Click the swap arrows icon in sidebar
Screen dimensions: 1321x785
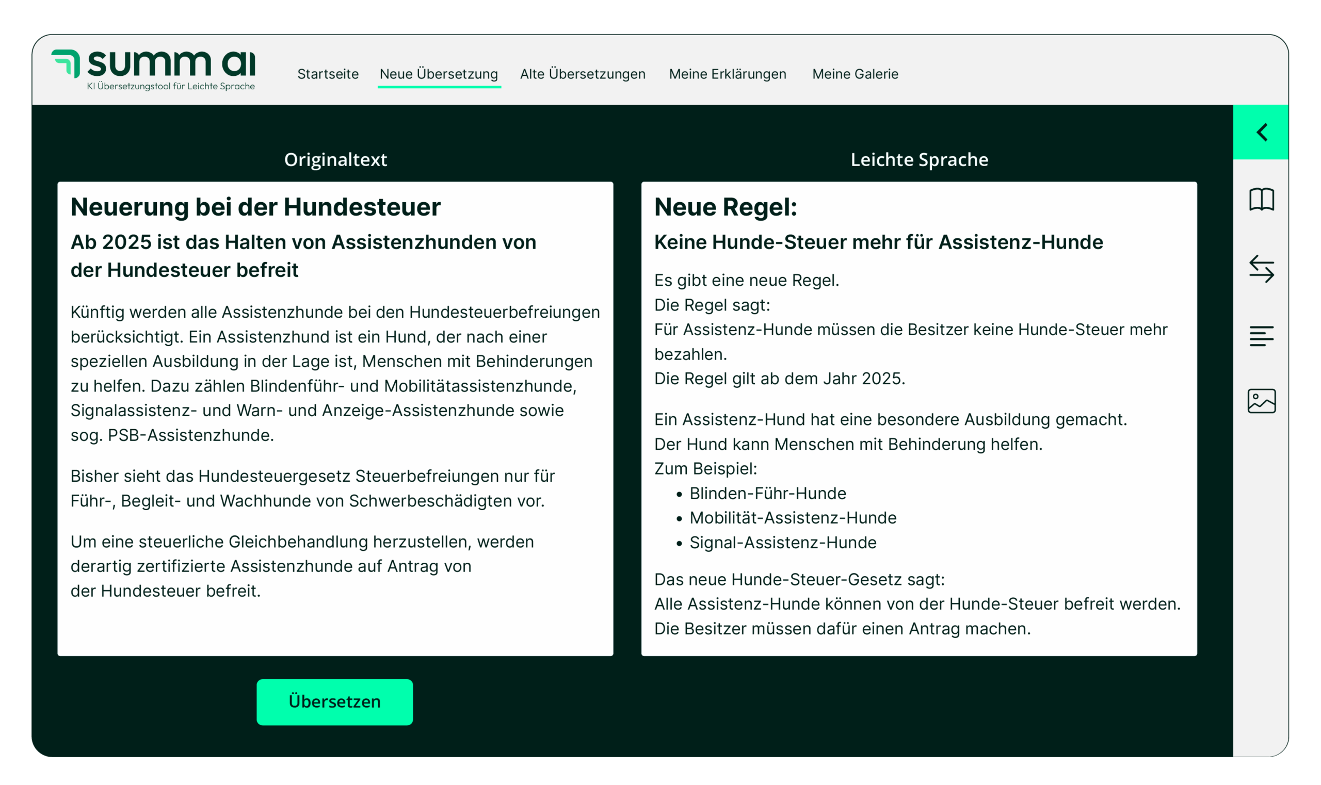(1261, 269)
